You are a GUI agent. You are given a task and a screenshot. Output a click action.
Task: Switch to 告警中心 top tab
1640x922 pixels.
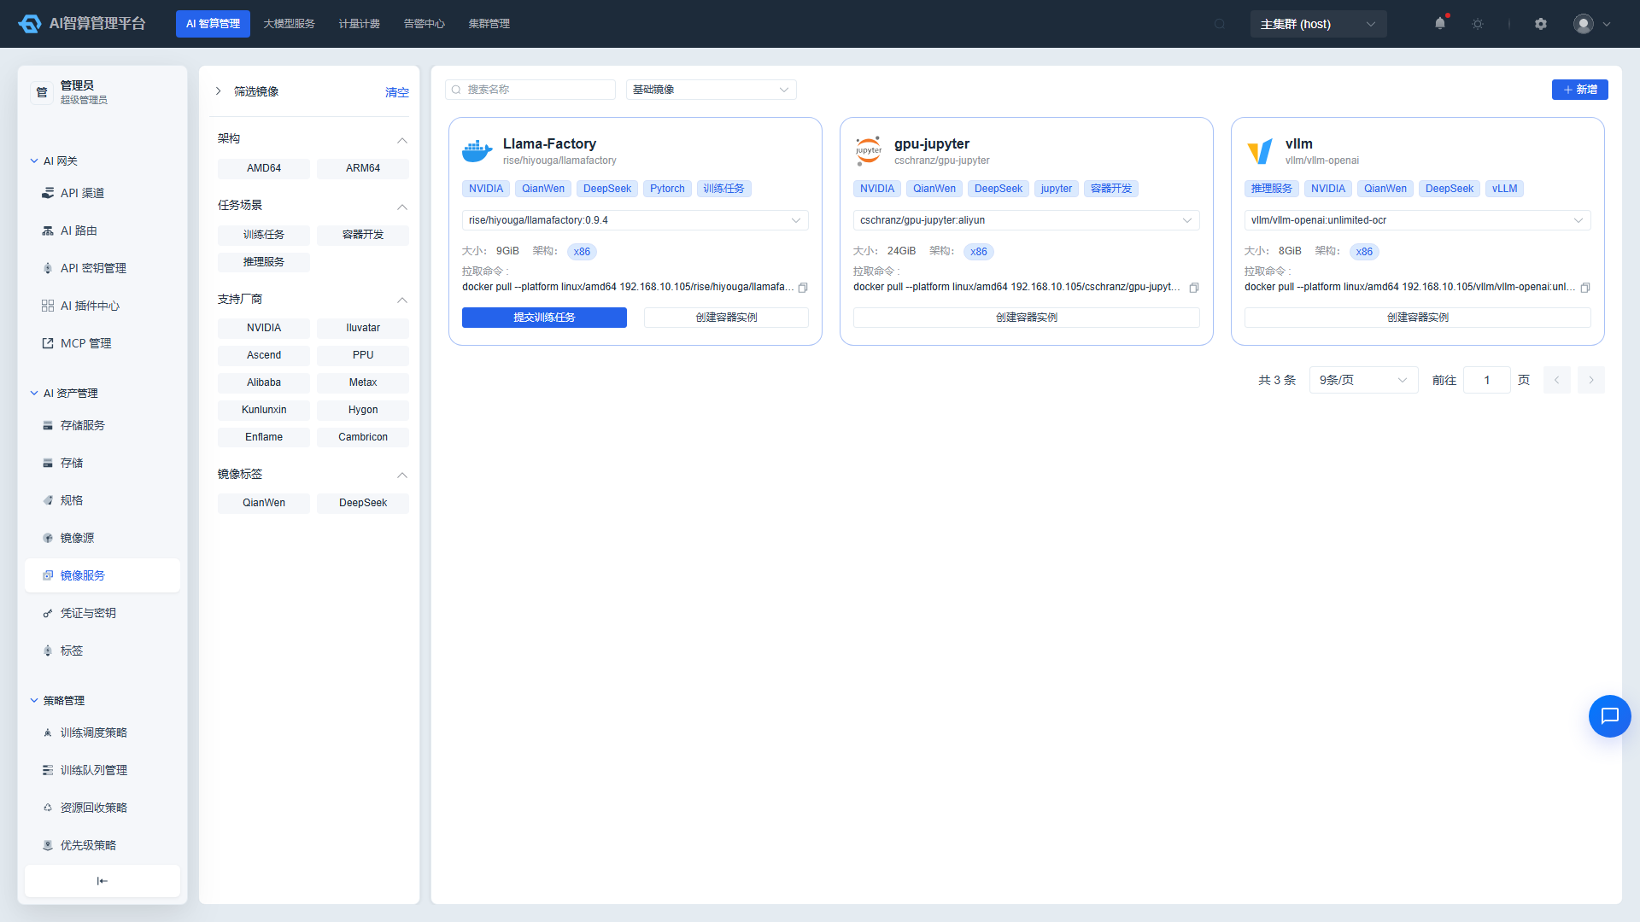pos(425,24)
